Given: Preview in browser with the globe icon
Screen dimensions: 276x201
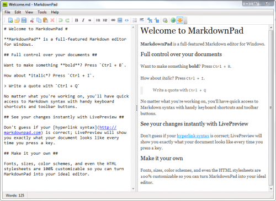Looking at the screenshot, I should tap(173, 20).
